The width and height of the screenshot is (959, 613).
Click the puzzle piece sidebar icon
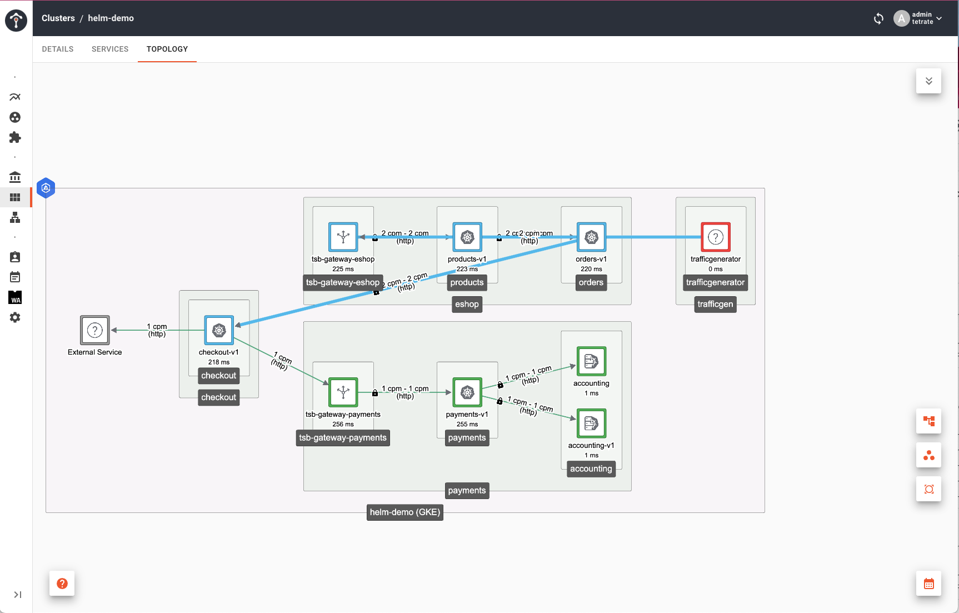pyautogui.click(x=15, y=137)
